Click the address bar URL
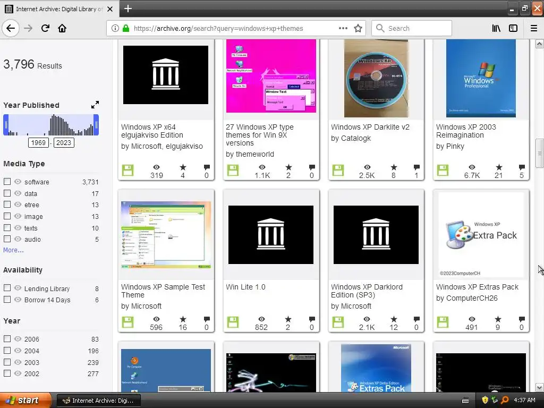The height and width of the screenshot is (408, 544). (218, 28)
